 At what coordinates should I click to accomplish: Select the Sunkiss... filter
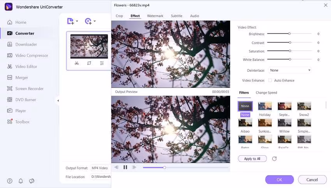[x=265, y=123]
